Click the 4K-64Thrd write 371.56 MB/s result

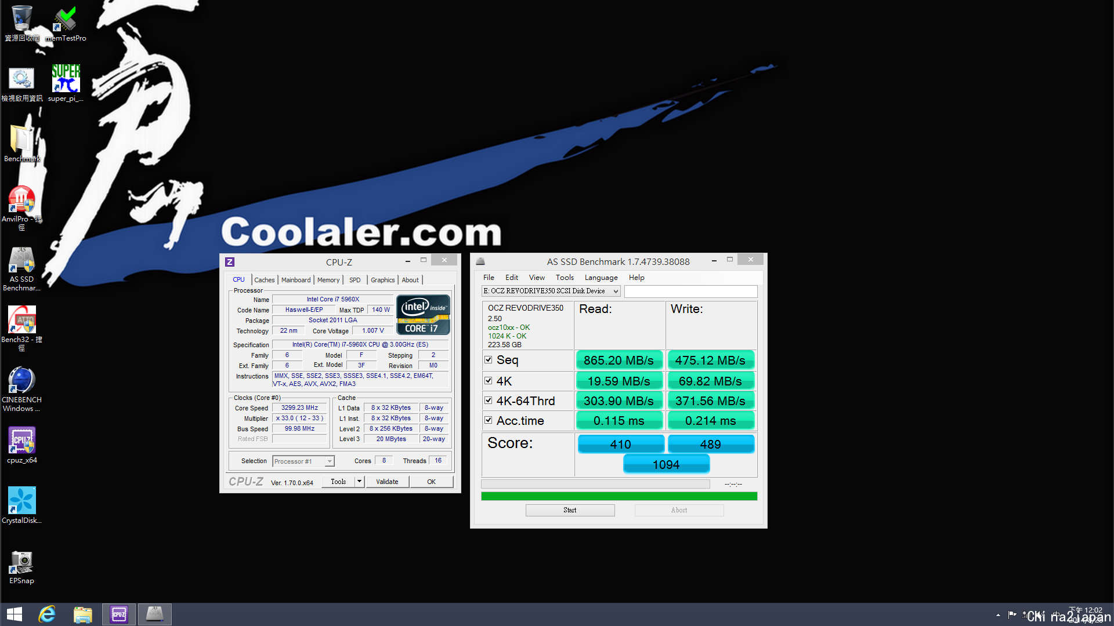pyautogui.click(x=710, y=401)
